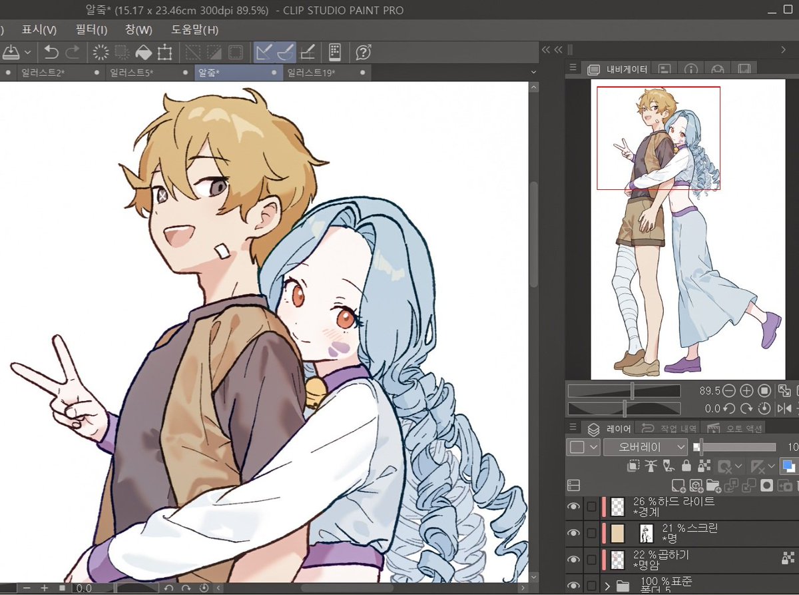Switch to the 오토 액션 tab
The height and width of the screenshot is (595, 799).
[734, 428]
